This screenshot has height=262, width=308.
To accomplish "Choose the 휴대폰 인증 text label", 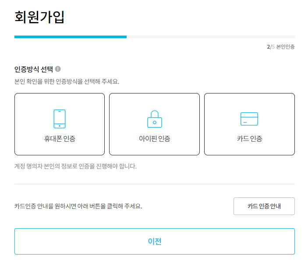I will point(60,139).
